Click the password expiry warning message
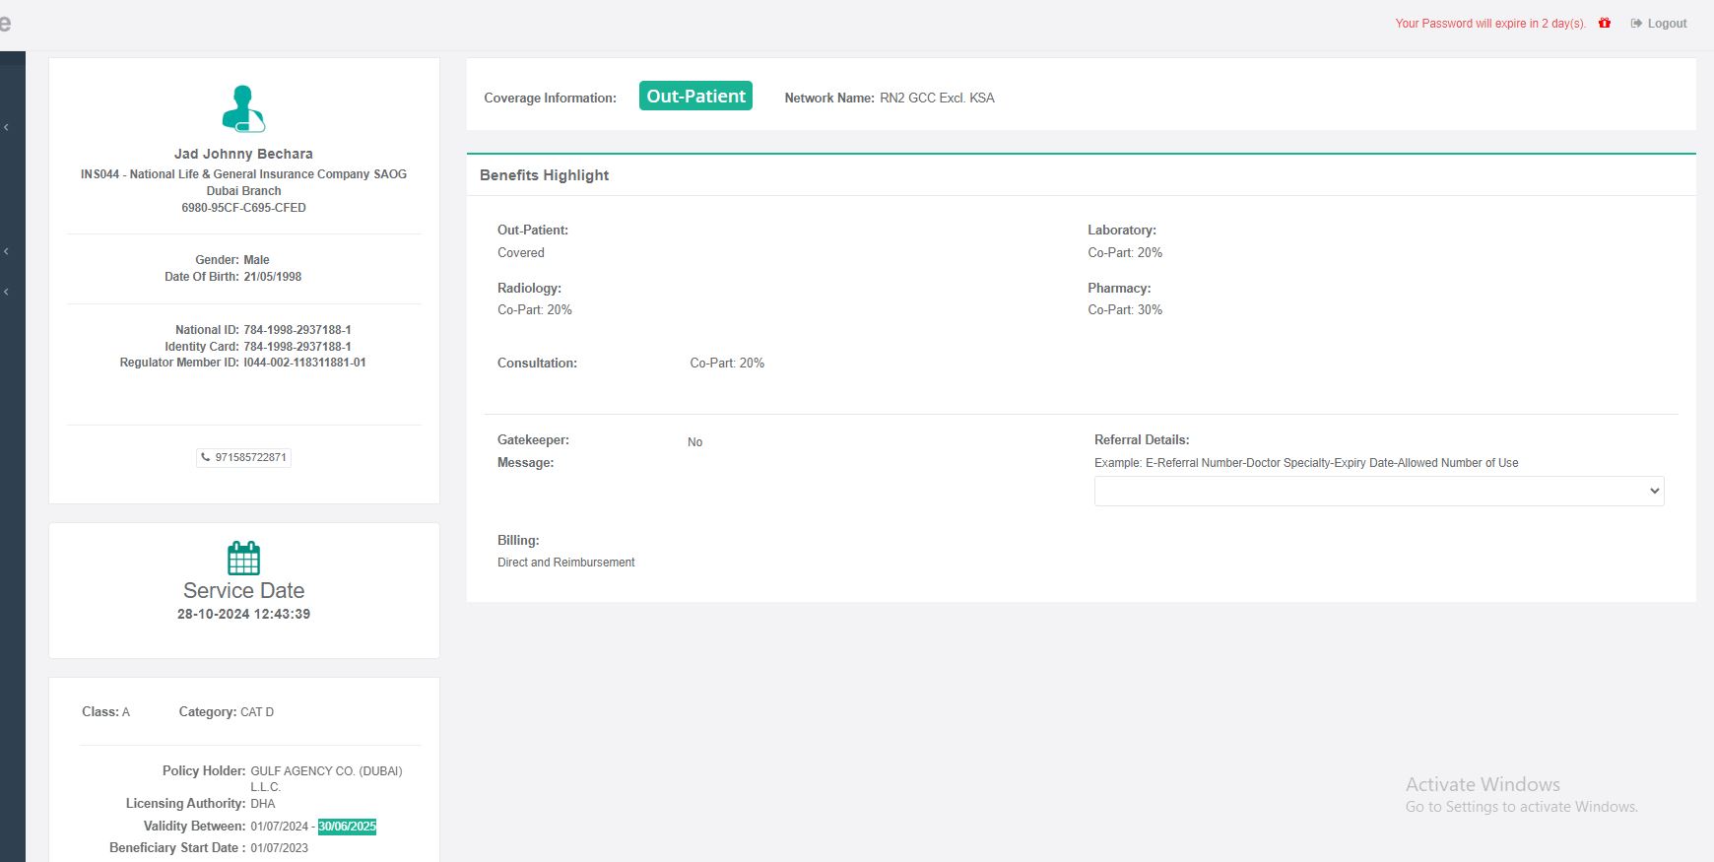Screen dimensions: 1714x862 (x=1489, y=24)
